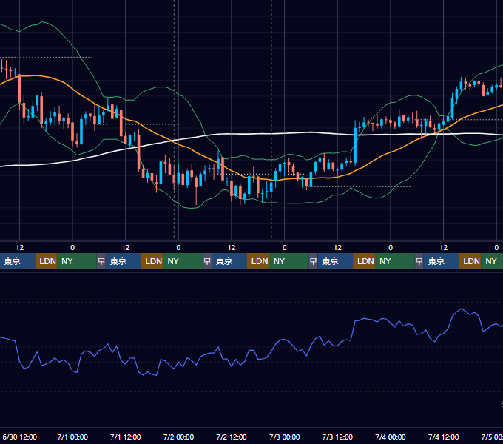Click the LDN block right after 7/1 東京 session
The width and height of the screenshot is (503, 444).
[x=152, y=261]
